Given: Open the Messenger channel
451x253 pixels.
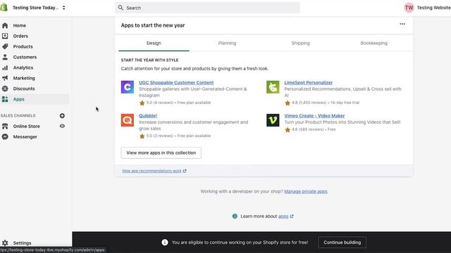Looking at the screenshot, I should pos(25,137).
